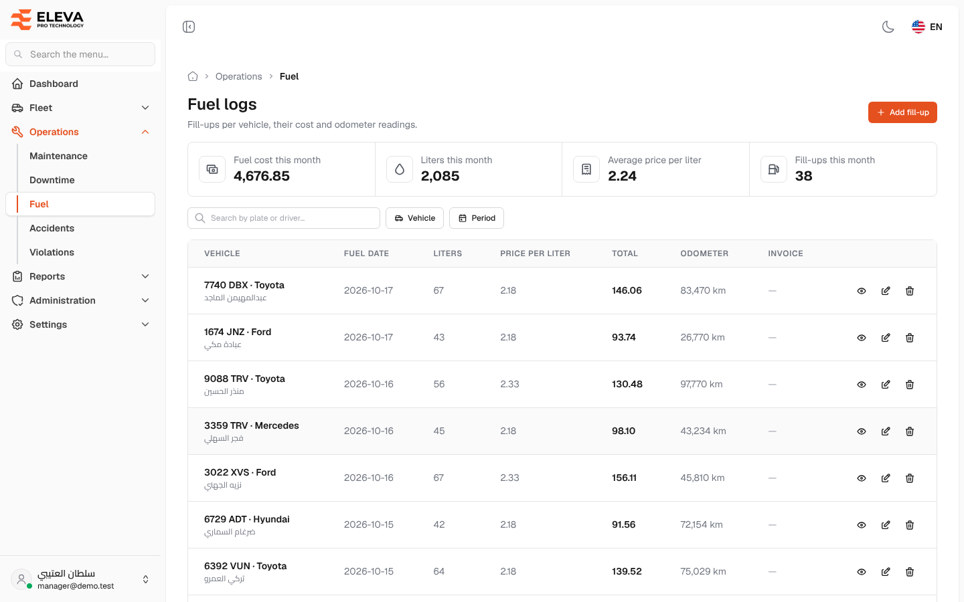The height and width of the screenshot is (602, 964).
Task: Click the home breadcrumb icon
Action: tap(193, 76)
